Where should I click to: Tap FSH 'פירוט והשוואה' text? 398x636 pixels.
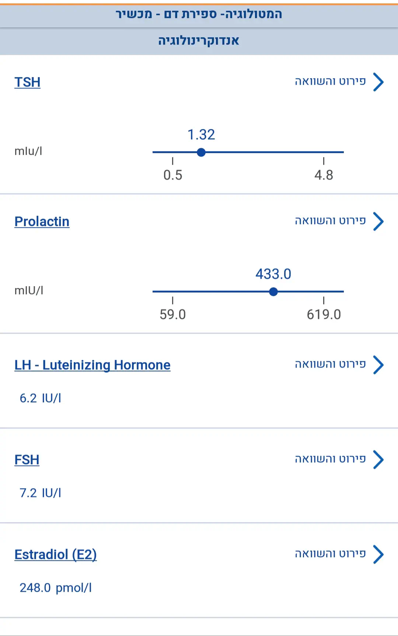click(x=330, y=459)
